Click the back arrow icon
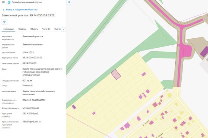Image resolution: width=208 pixels, height=138 pixels. click(x=3, y=10)
